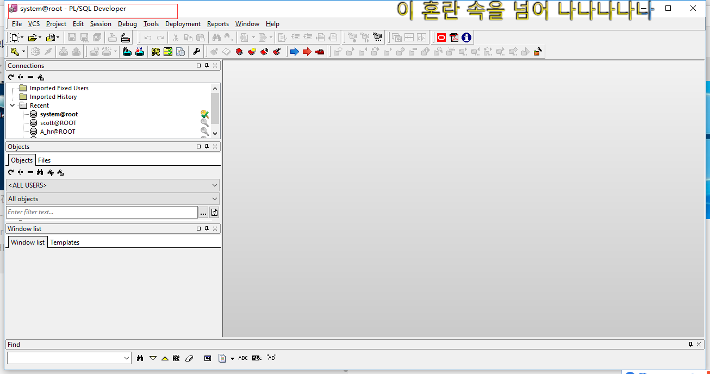Image resolution: width=710 pixels, height=374 pixels.
Task: Switch to the Files tab
Action: point(44,160)
